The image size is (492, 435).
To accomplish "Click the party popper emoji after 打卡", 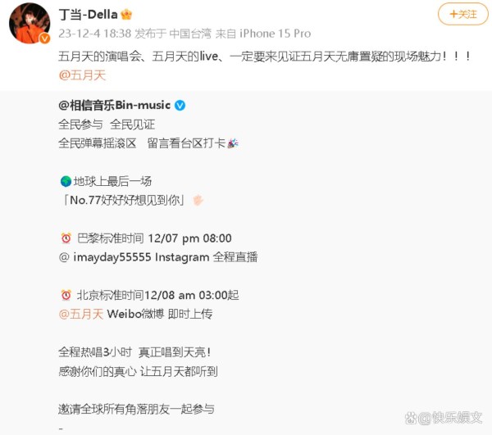I will [233, 143].
